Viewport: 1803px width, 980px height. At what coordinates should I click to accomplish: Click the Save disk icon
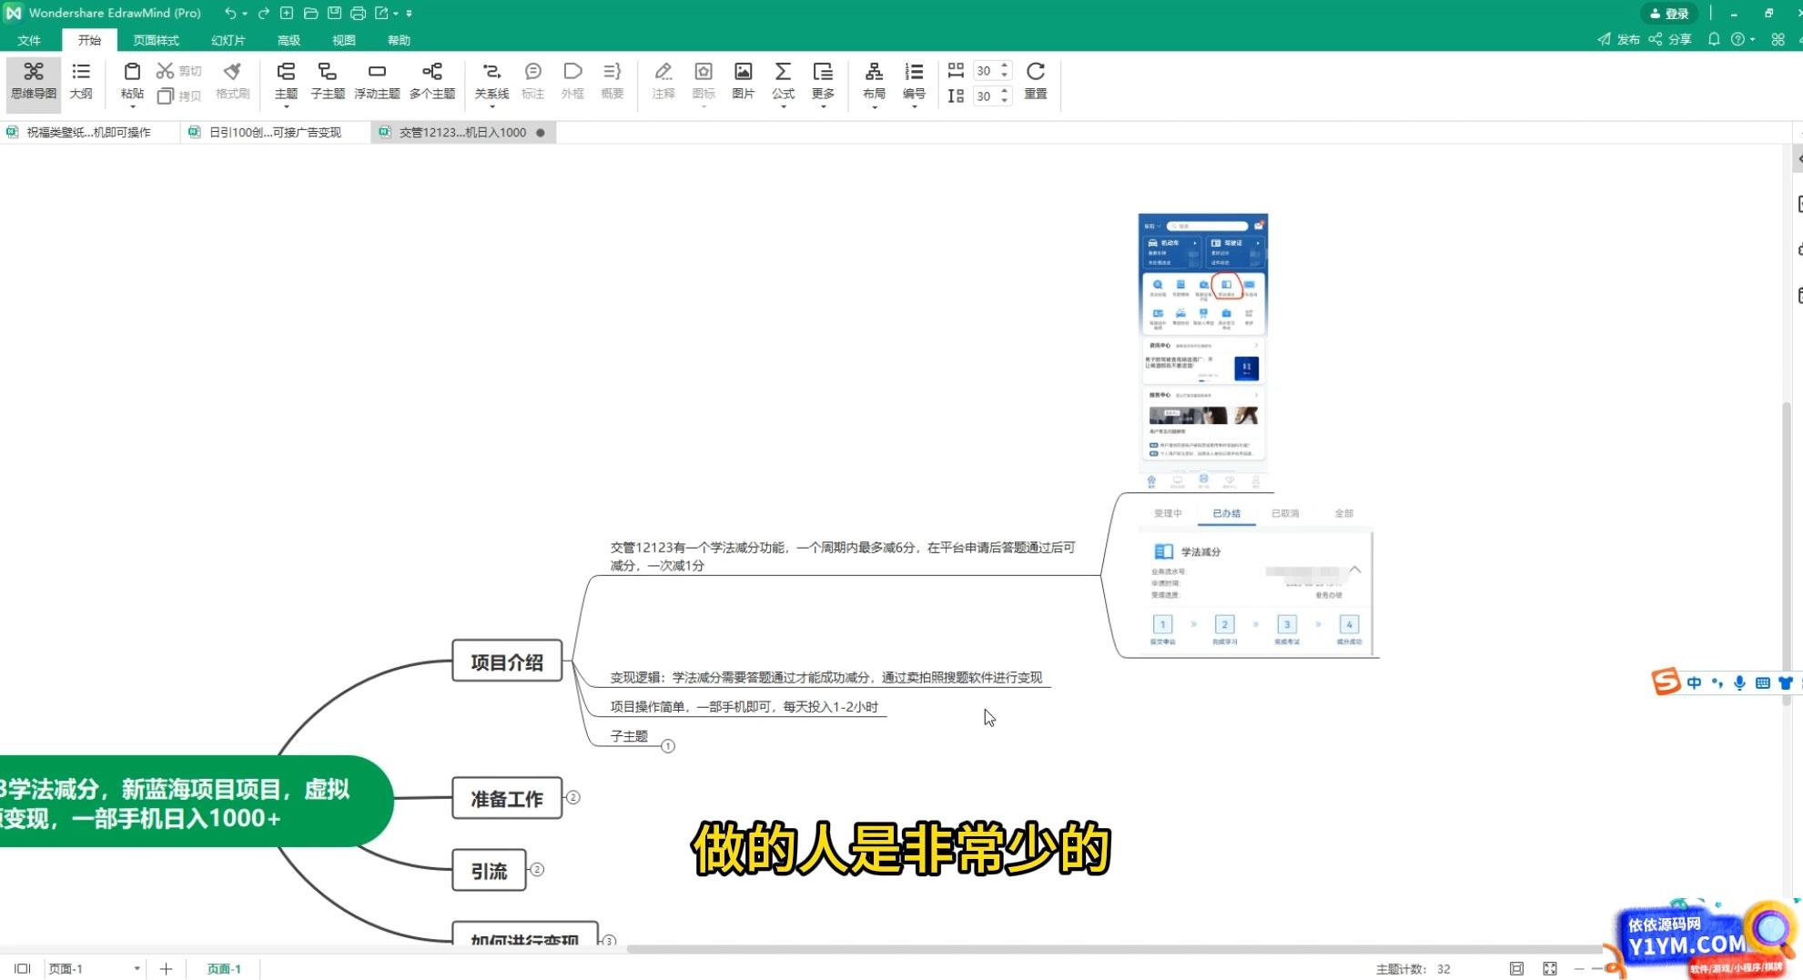[x=334, y=13]
